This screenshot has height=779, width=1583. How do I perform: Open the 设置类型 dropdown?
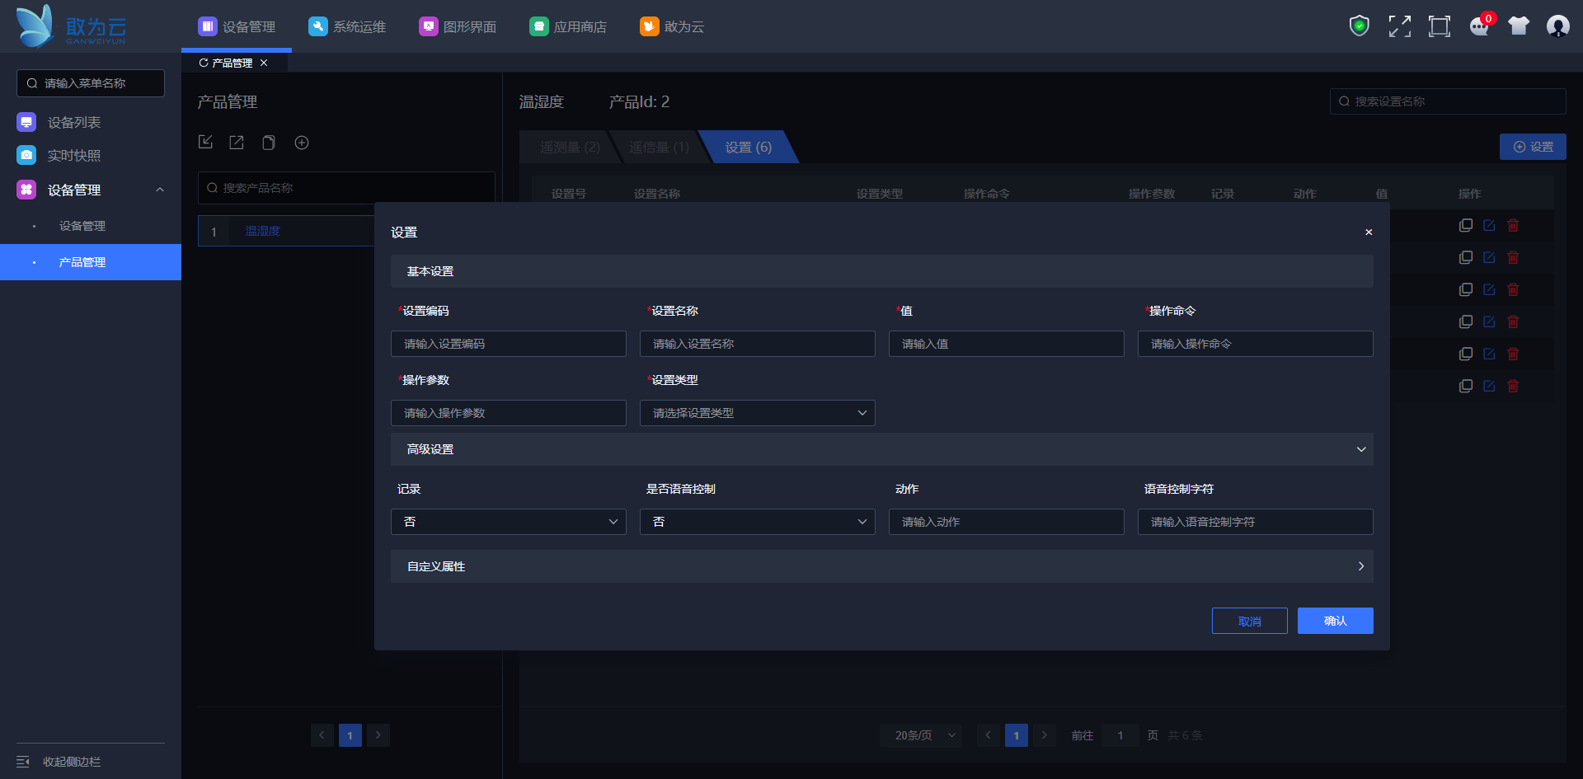tap(757, 413)
